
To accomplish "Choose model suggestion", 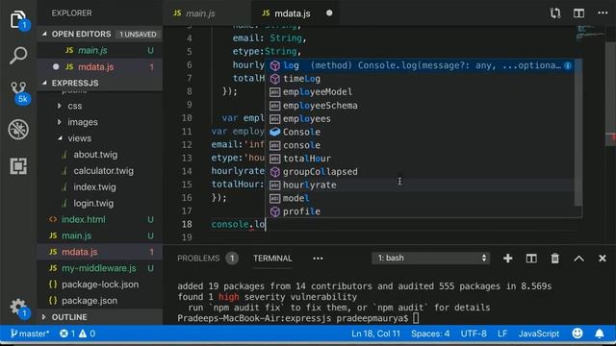I will [421, 198].
